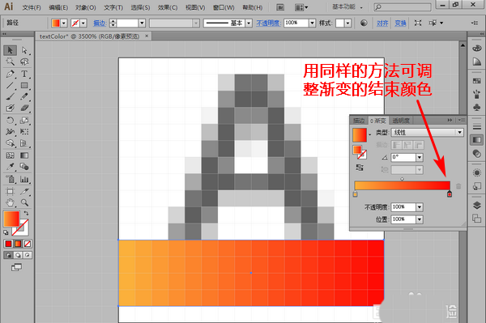Select the Mesh tool
The image size is (486, 323).
coord(10,155)
